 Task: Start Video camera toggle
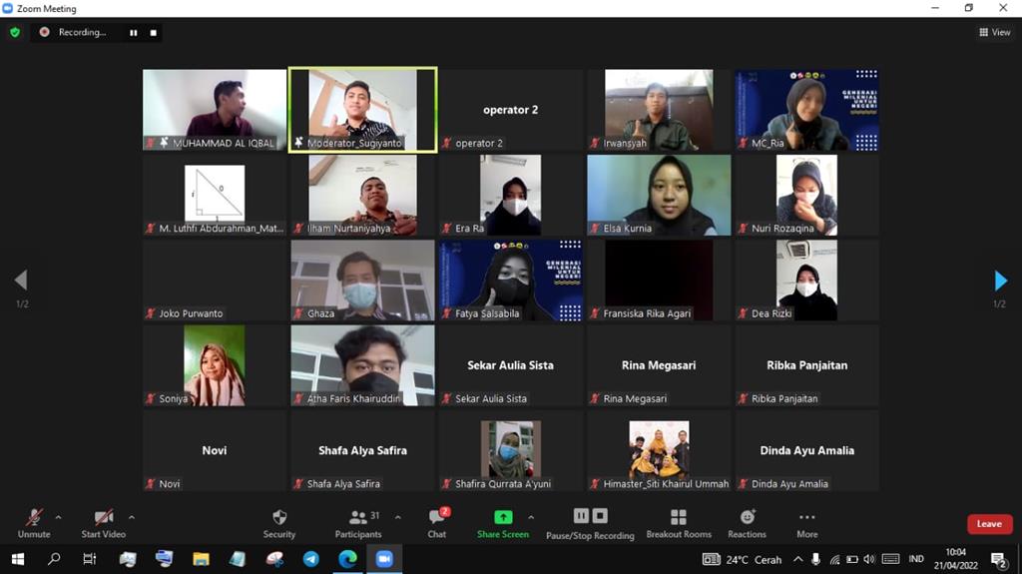click(x=103, y=522)
